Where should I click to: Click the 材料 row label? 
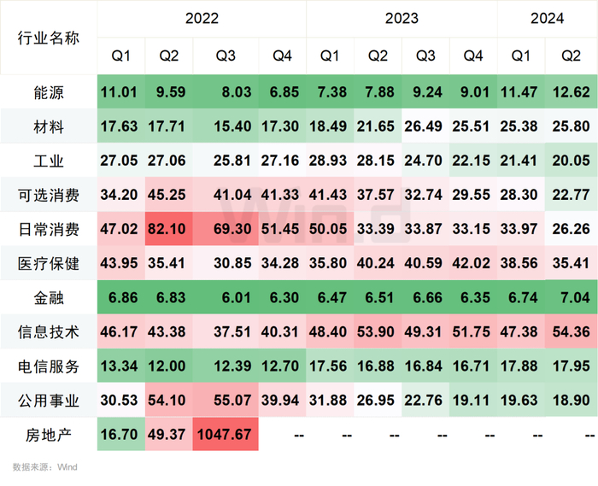[x=49, y=126]
